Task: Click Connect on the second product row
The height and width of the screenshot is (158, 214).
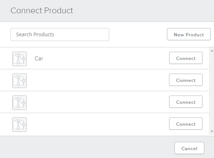Action: pos(186,80)
